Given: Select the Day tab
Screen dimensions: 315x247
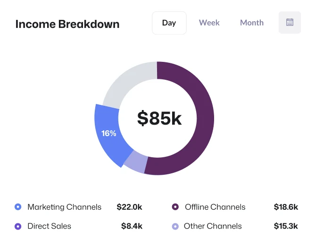Looking at the screenshot, I should pos(169,23).
